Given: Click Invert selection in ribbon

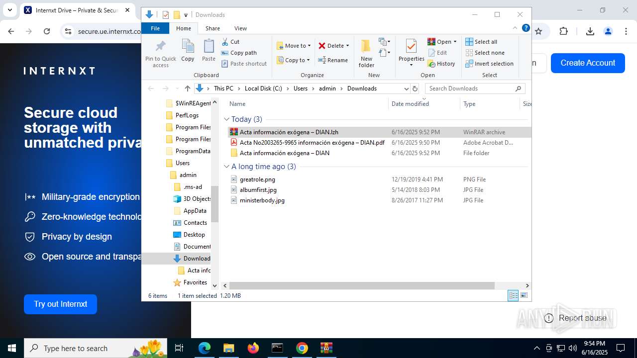Looking at the screenshot, I should pyautogui.click(x=489, y=64).
